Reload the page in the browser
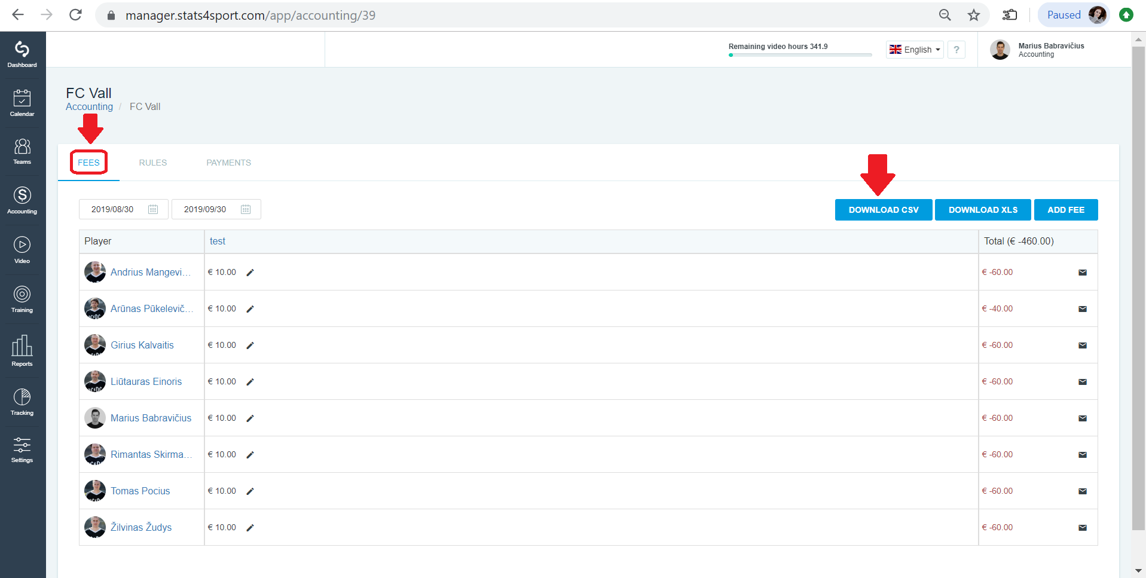 click(75, 15)
